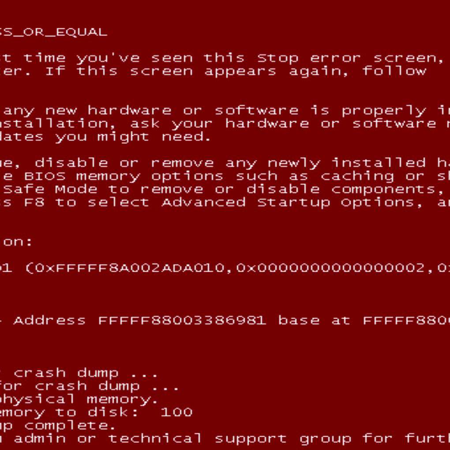Click the words "technical support group"

[229, 439]
